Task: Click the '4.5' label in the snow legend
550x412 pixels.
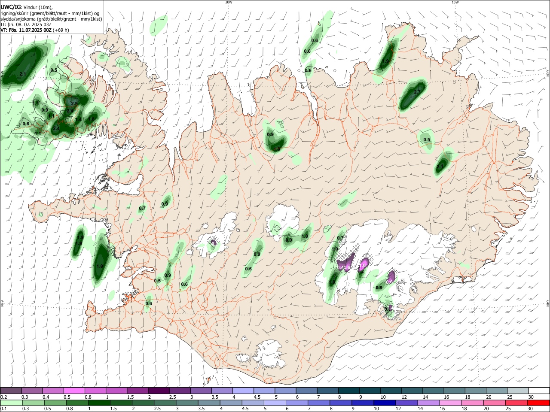Action: pos(257,397)
